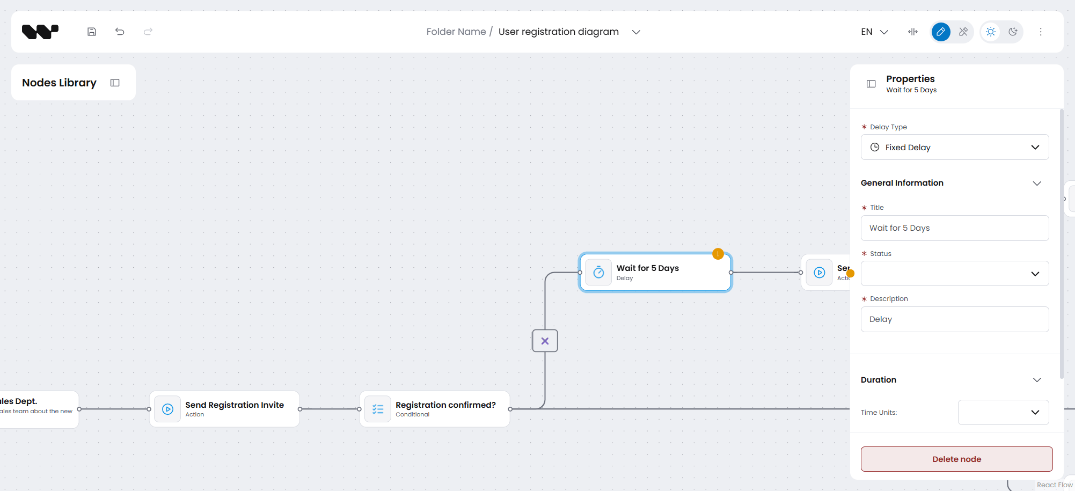Click the Delete node button
This screenshot has height=491, width=1075.
click(x=956, y=459)
